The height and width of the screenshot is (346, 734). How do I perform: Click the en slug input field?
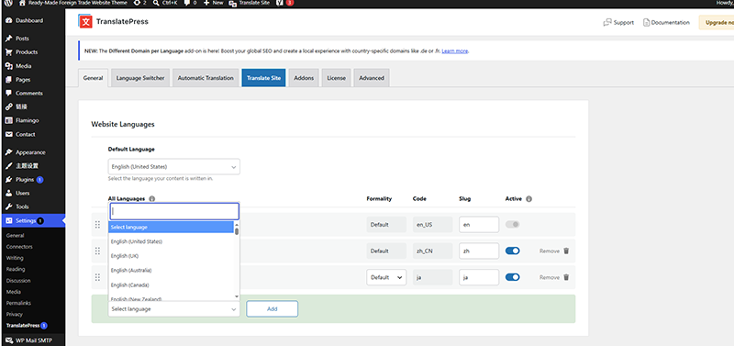pos(479,225)
